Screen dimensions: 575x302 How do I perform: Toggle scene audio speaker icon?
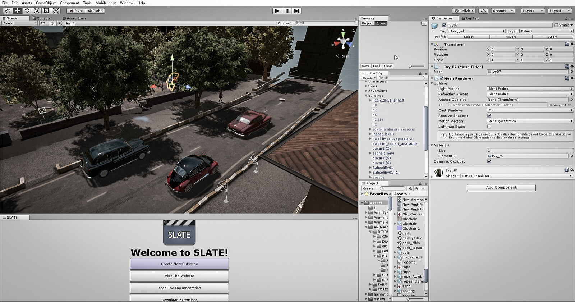60,23
